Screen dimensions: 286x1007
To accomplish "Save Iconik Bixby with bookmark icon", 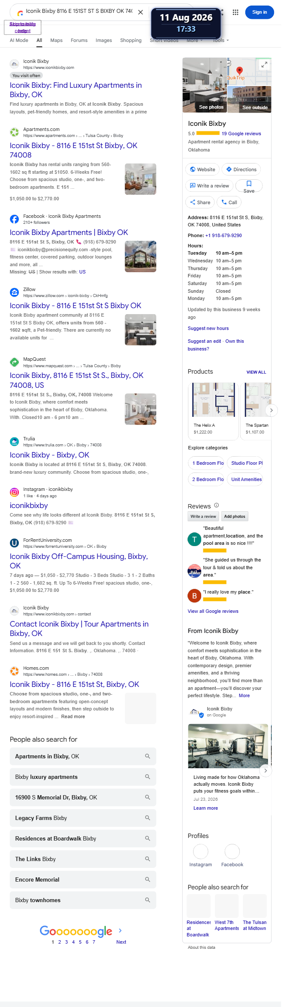I will 249,183.
